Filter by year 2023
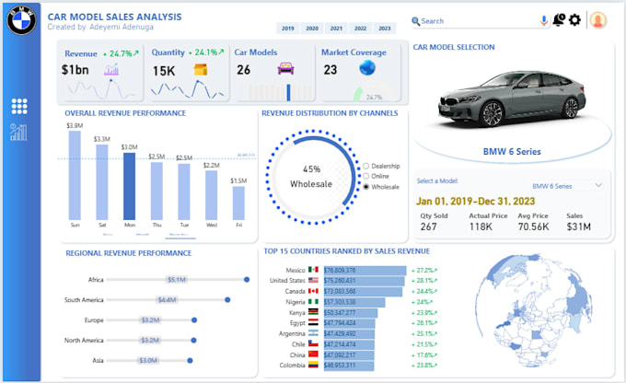 coord(385,29)
